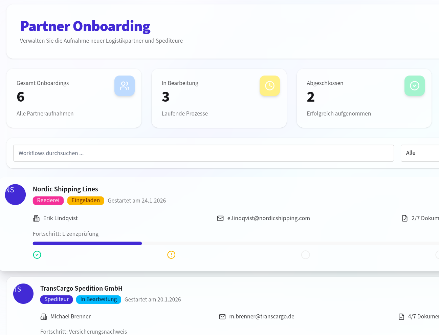Click the TS avatar of TransCargo Spedition GmbH
The image size is (439, 335).
coord(23,294)
